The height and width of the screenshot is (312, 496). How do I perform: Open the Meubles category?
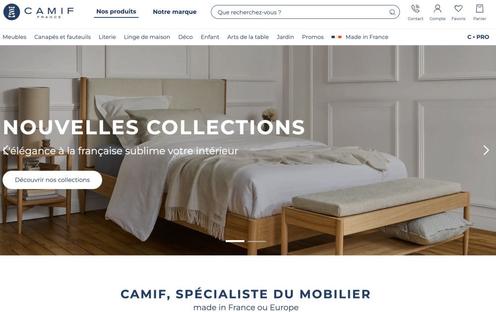tap(14, 37)
